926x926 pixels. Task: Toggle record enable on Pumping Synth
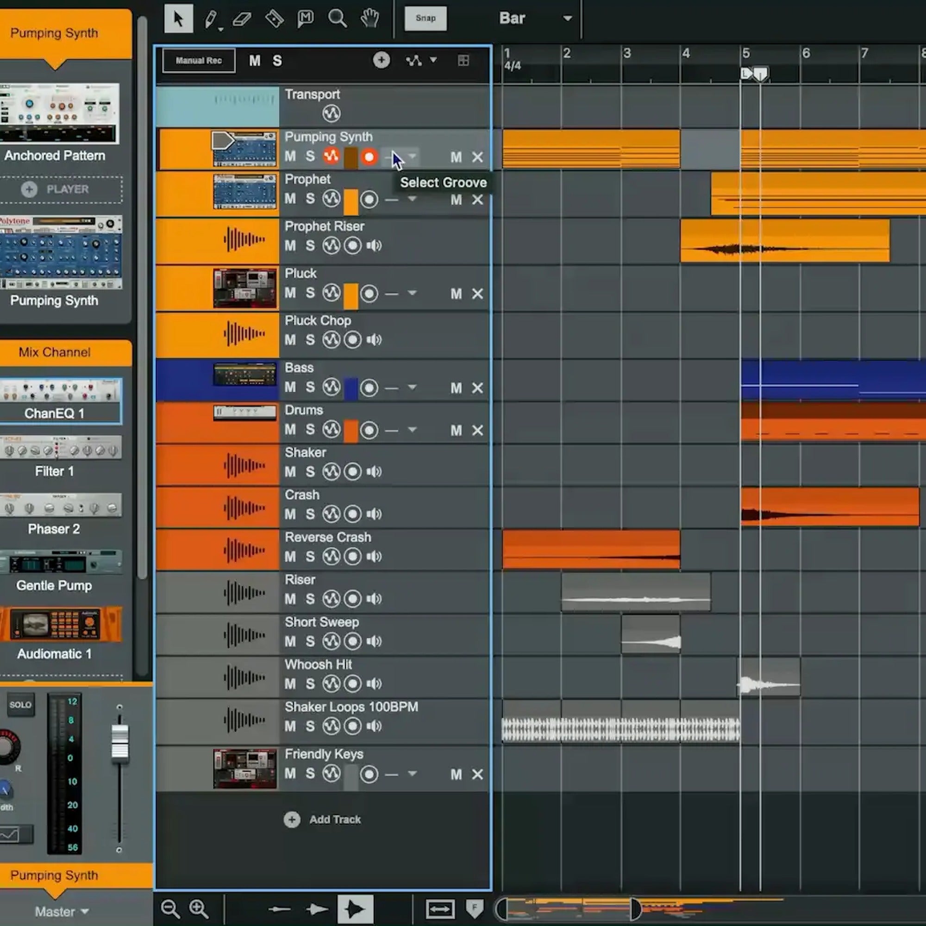click(369, 157)
